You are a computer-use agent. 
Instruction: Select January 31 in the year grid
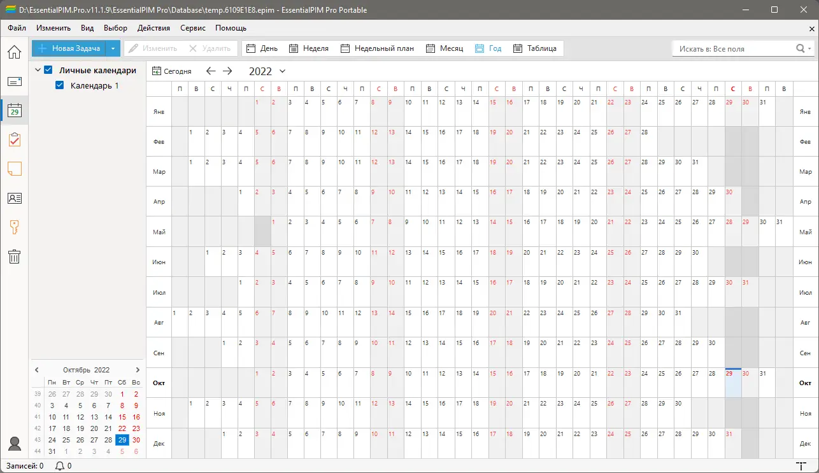pyautogui.click(x=767, y=111)
